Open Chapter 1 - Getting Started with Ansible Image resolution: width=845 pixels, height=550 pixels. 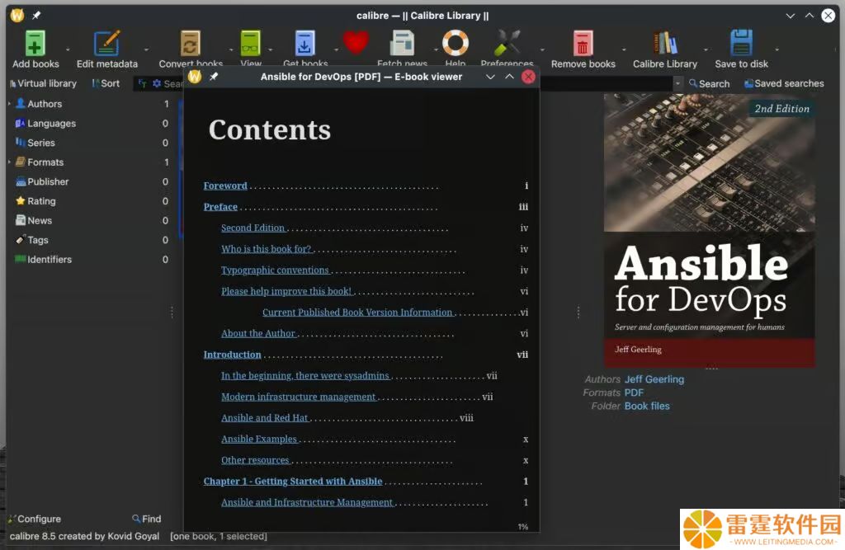(293, 481)
